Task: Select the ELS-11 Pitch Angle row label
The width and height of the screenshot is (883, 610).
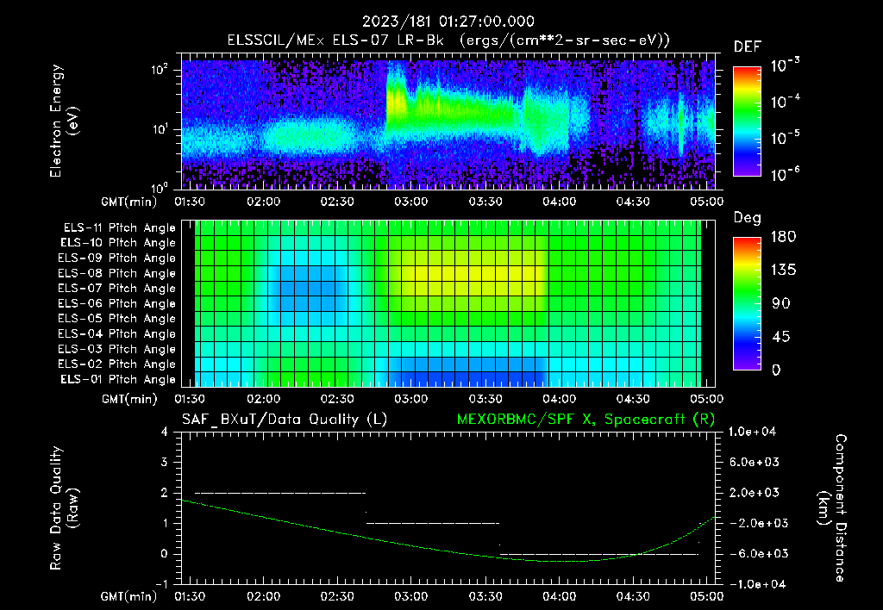Action: (119, 228)
